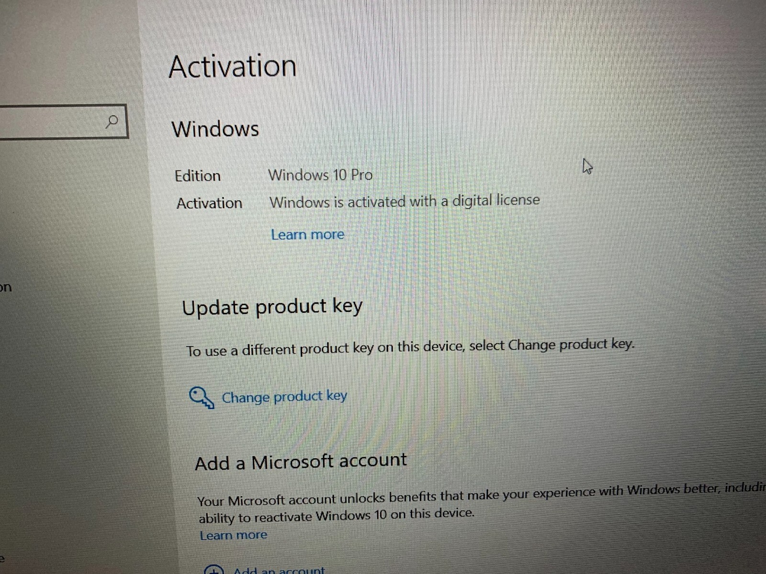This screenshot has height=574, width=766.
Task: Click the Windows section heading
Action: (x=215, y=129)
